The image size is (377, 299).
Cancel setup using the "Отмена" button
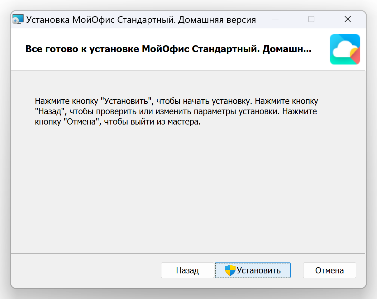point(329,270)
